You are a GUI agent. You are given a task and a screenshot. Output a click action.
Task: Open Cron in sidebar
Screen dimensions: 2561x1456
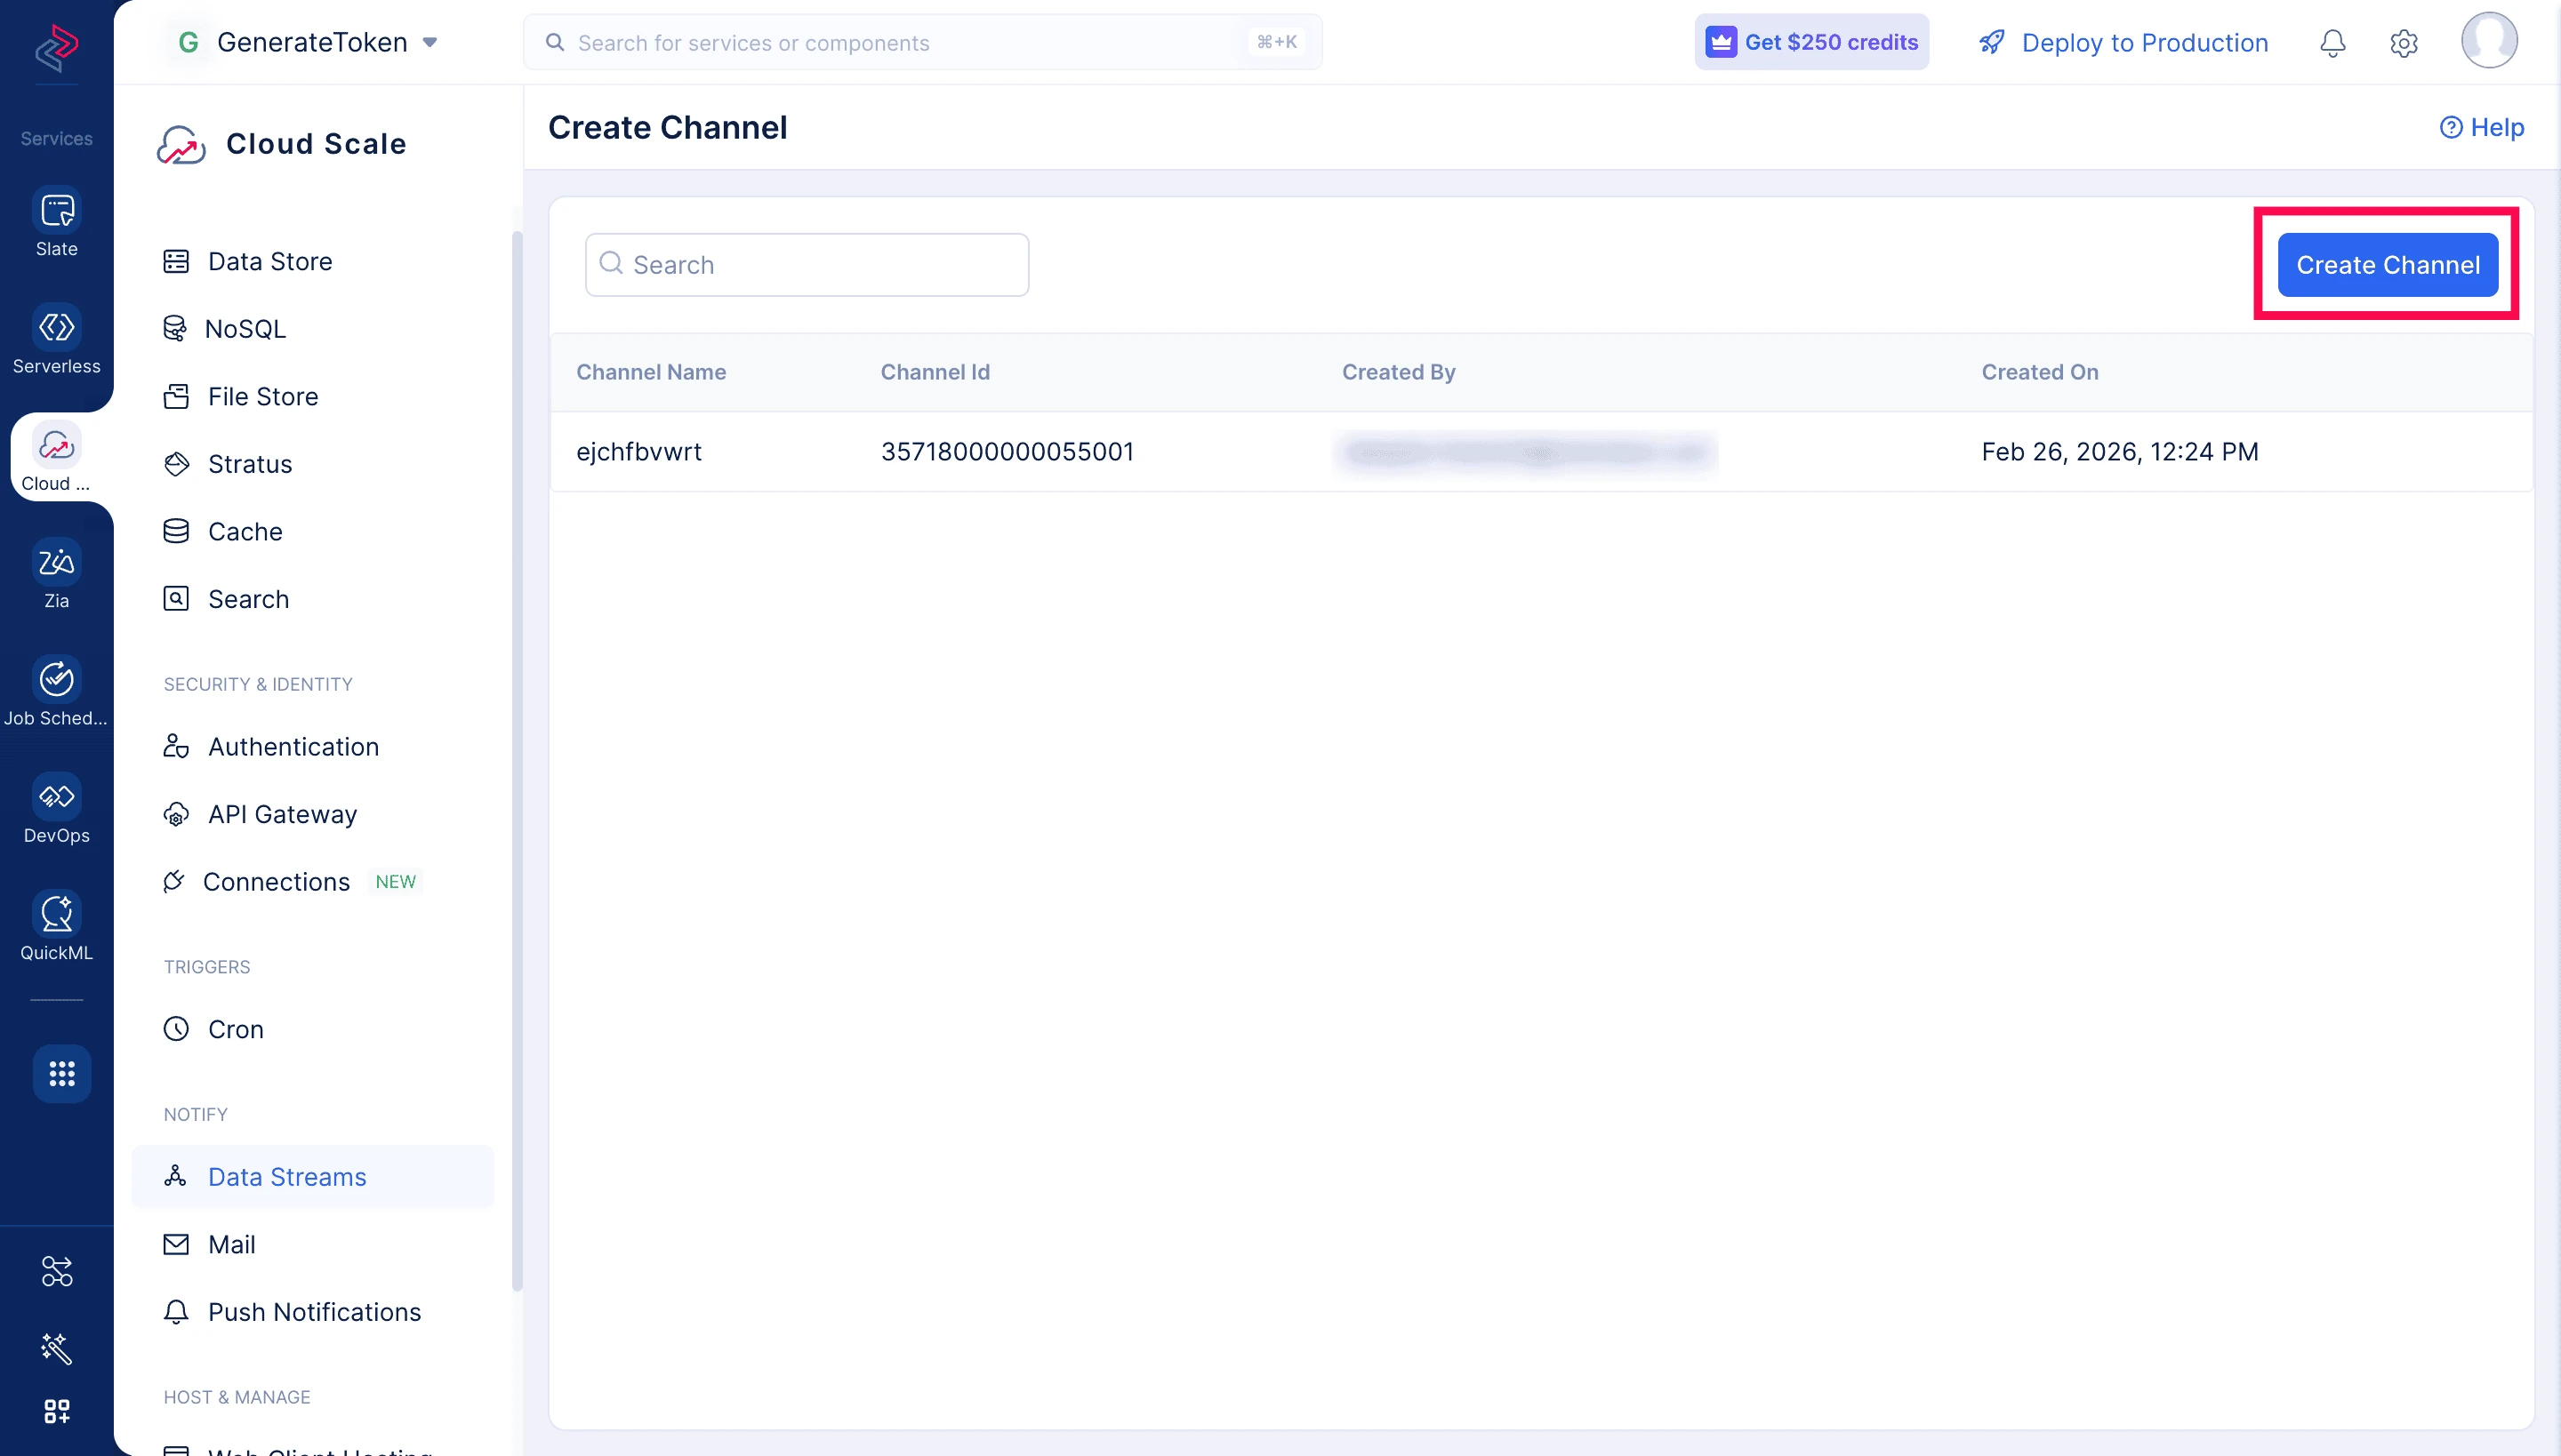[312, 1029]
